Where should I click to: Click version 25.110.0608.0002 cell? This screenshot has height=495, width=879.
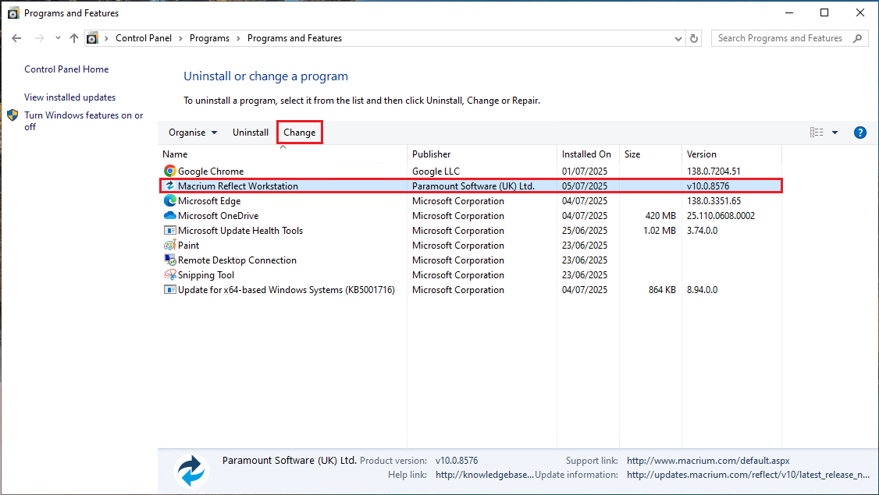(x=721, y=216)
